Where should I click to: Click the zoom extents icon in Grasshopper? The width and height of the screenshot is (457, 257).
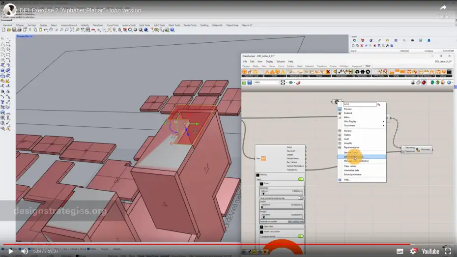(283, 83)
